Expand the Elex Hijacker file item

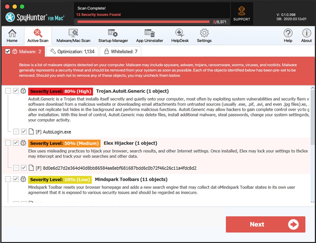pos(16,168)
